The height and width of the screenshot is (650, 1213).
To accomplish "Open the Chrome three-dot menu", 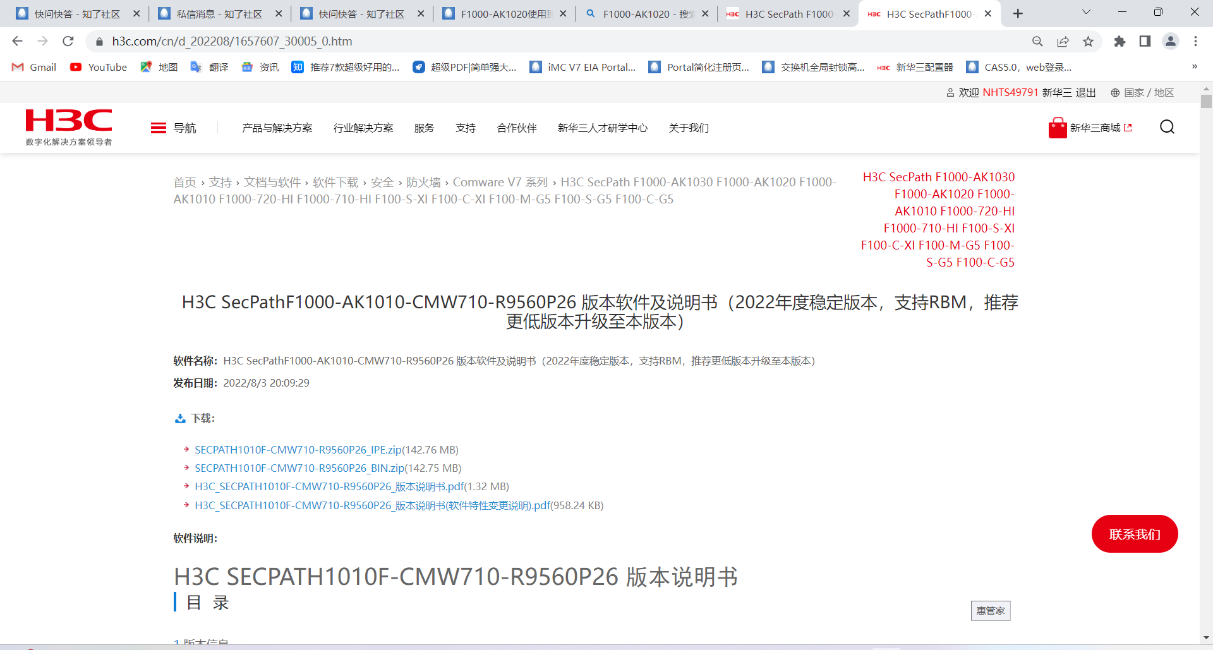I will [x=1195, y=41].
